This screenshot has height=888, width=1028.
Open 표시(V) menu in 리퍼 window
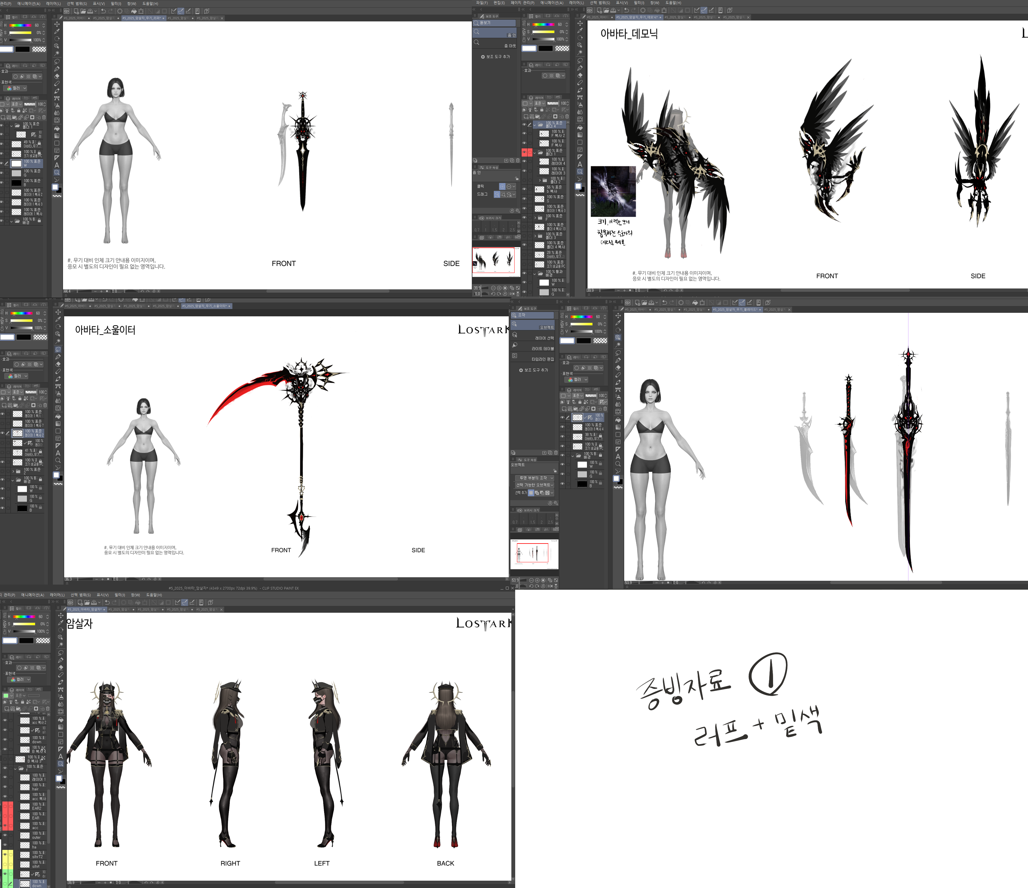pyautogui.click(x=99, y=4)
